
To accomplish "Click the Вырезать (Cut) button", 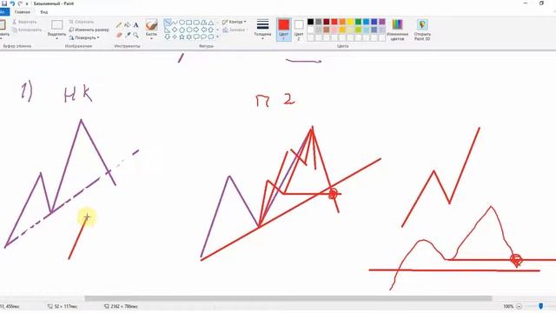I will coord(24,22).
